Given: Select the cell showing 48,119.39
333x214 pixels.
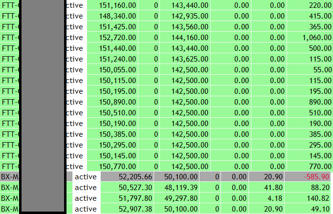Looking at the screenshot, I should [x=177, y=188].
